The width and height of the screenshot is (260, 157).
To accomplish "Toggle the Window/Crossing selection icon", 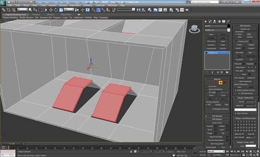I will click(x=45, y=10).
